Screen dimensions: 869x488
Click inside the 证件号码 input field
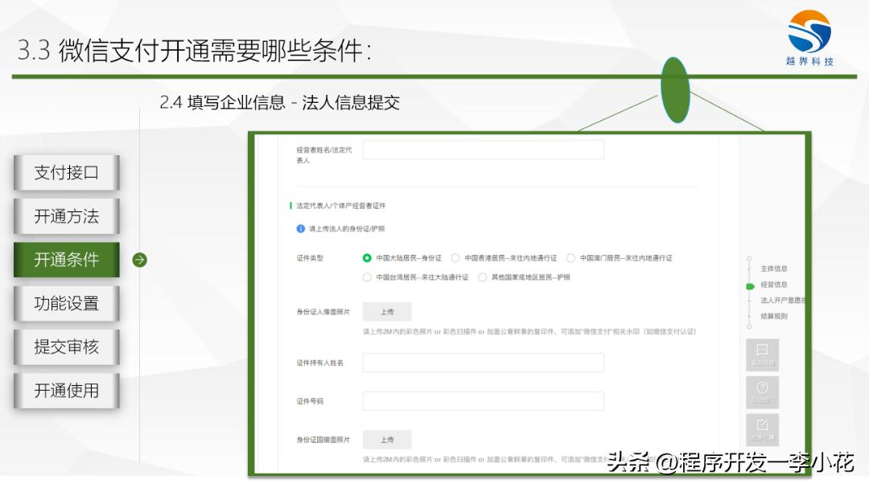(x=483, y=400)
